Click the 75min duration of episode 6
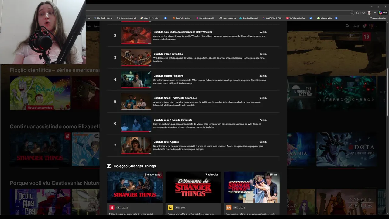This screenshot has height=219, width=389. pos(263,120)
